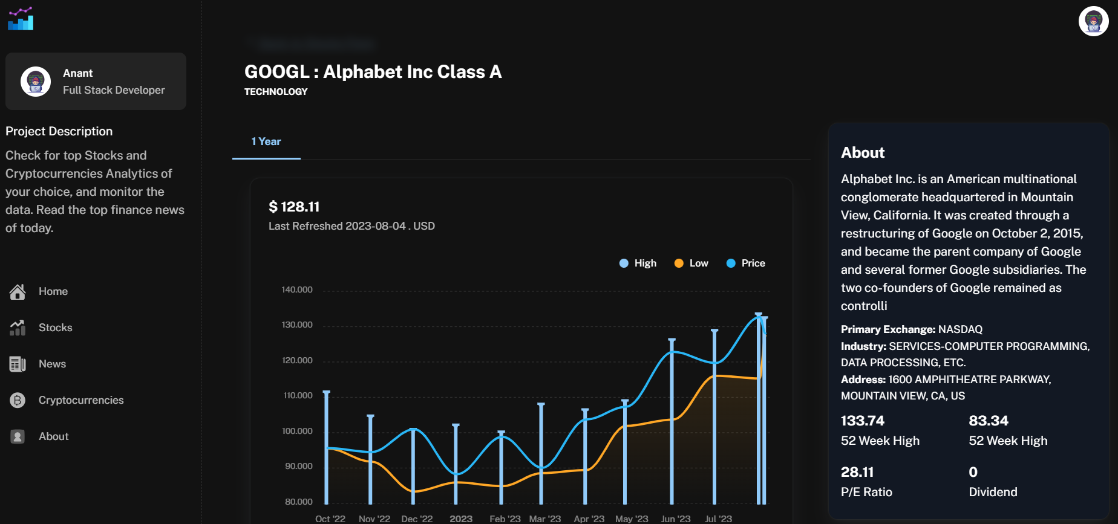The width and height of the screenshot is (1118, 524).
Task: Click the Dividend label
Action: (x=993, y=492)
